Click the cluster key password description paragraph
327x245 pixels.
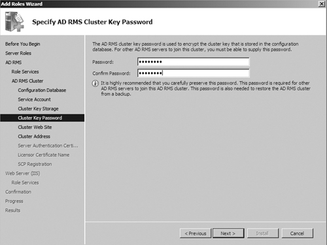click(196, 47)
